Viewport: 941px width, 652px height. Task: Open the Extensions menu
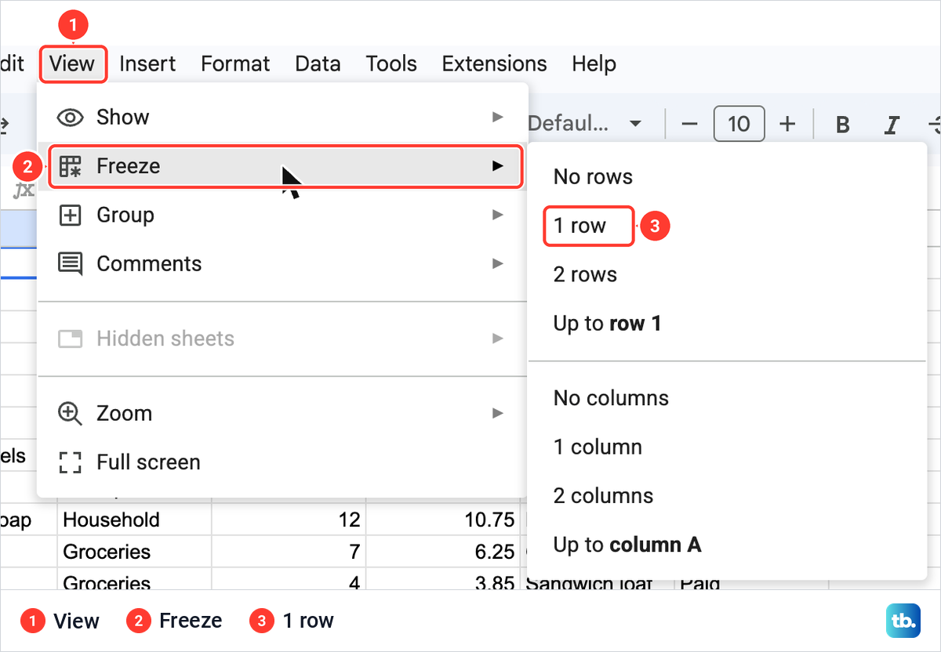[x=494, y=63]
